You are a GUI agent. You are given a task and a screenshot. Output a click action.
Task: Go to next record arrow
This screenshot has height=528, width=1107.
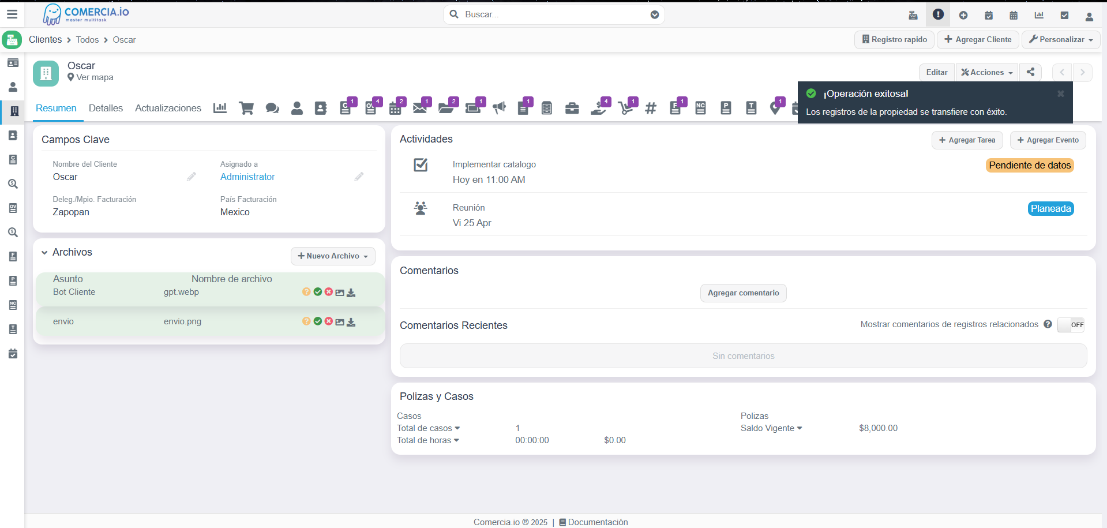[x=1083, y=72]
